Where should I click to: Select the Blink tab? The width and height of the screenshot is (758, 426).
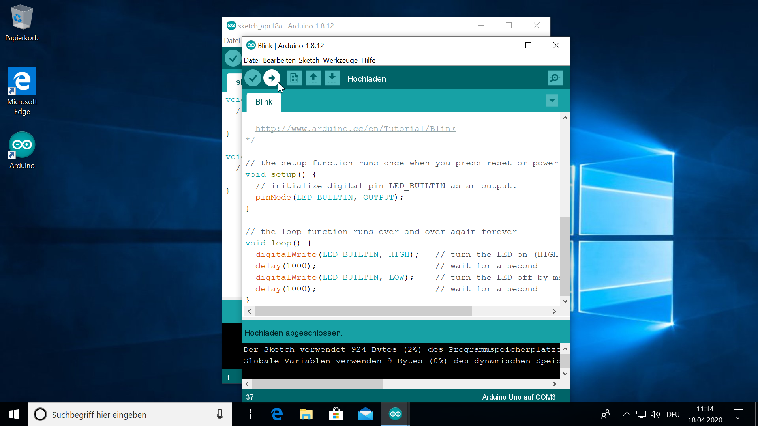click(x=264, y=102)
